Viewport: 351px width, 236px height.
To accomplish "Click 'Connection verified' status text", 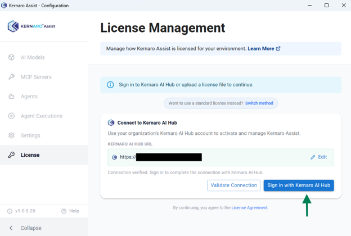I will click(x=186, y=173).
